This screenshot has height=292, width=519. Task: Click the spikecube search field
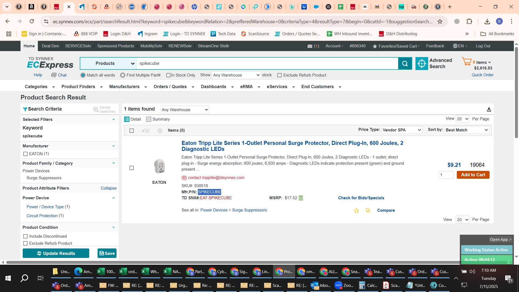pyautogui.click(x=268, y=64)
